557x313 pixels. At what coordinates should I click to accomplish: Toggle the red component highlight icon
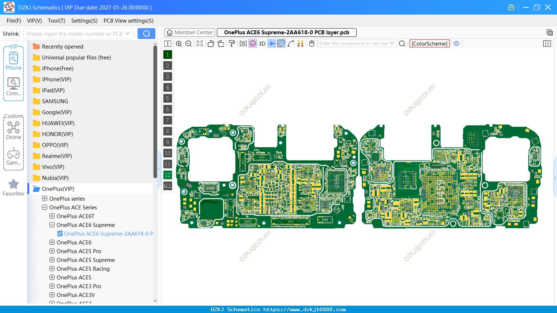253,43
